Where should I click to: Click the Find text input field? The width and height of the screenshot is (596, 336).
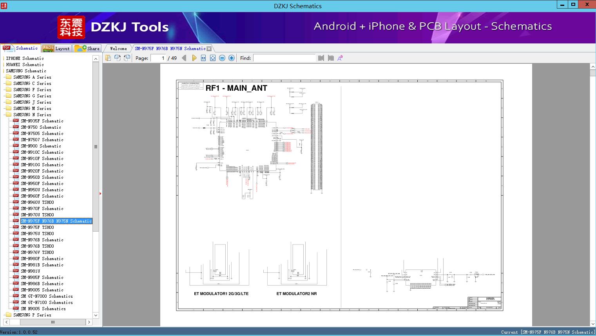point(284,58)
